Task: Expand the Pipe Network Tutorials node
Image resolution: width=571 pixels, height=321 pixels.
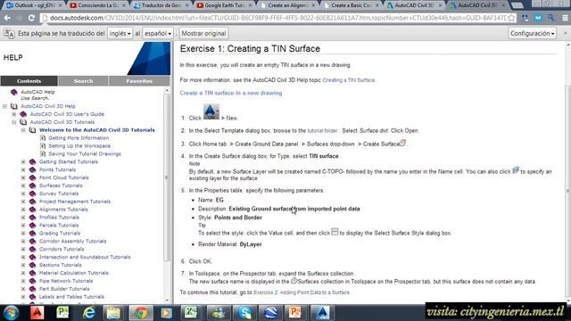Action: 23,281
